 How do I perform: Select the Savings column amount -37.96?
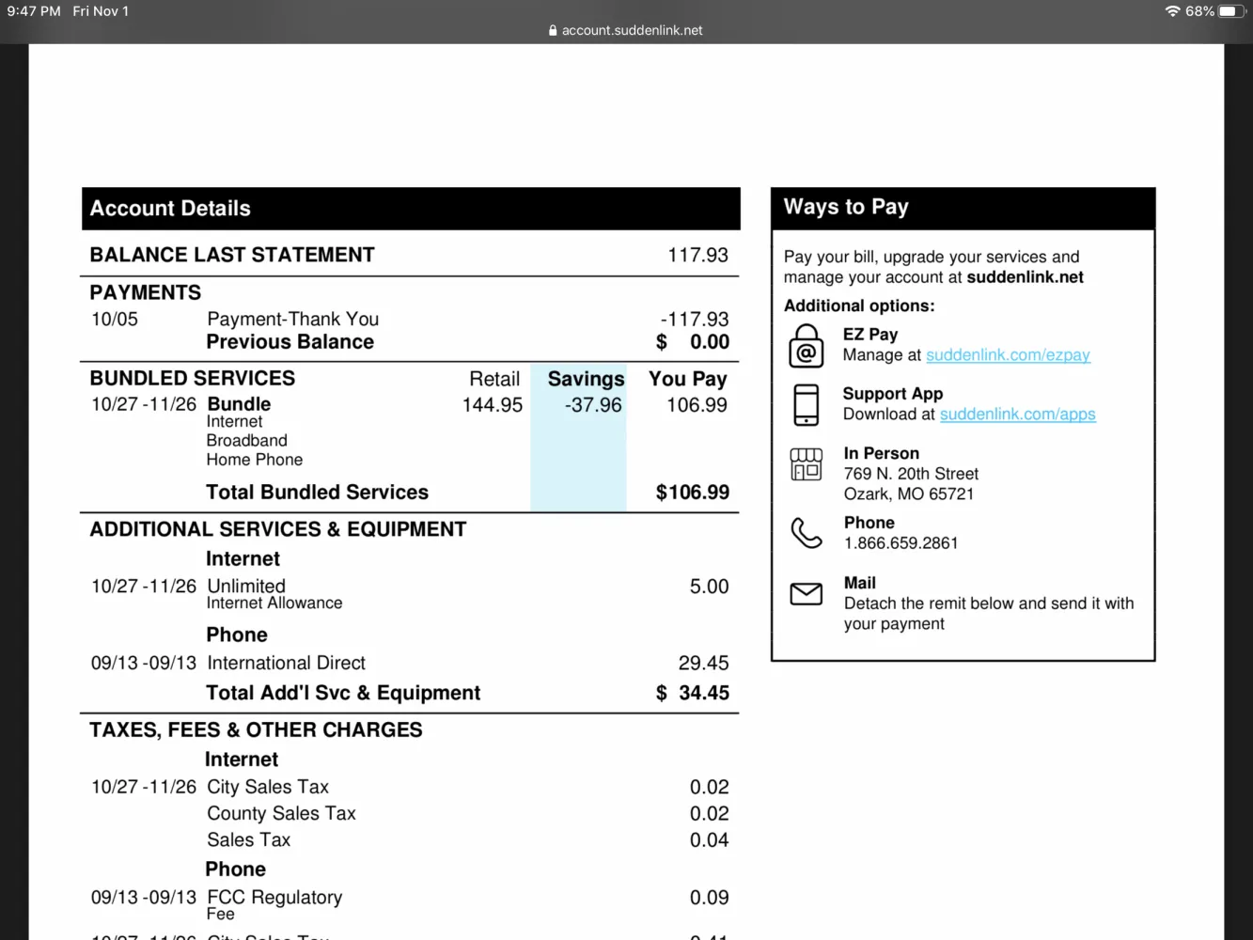593,405
